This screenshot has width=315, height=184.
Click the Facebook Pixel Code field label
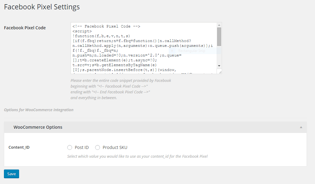point(25,28)
